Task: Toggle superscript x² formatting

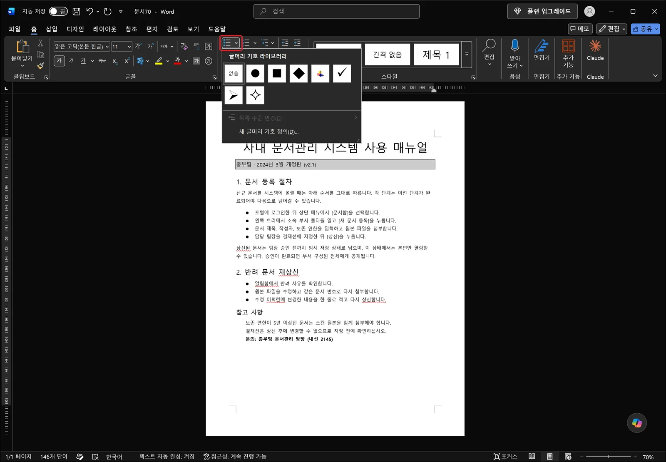Action: 127,61
